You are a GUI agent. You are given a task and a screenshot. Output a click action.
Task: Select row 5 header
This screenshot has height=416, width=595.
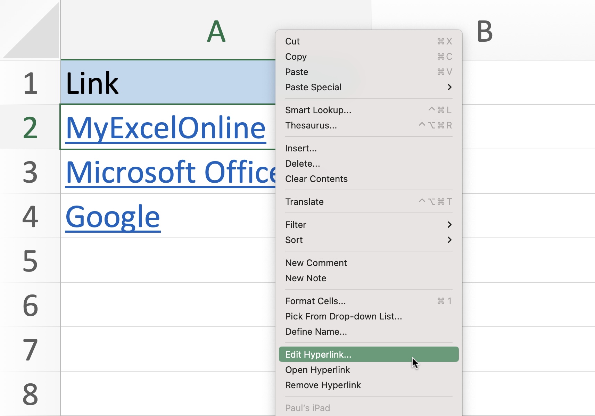[x=30, y=260]
